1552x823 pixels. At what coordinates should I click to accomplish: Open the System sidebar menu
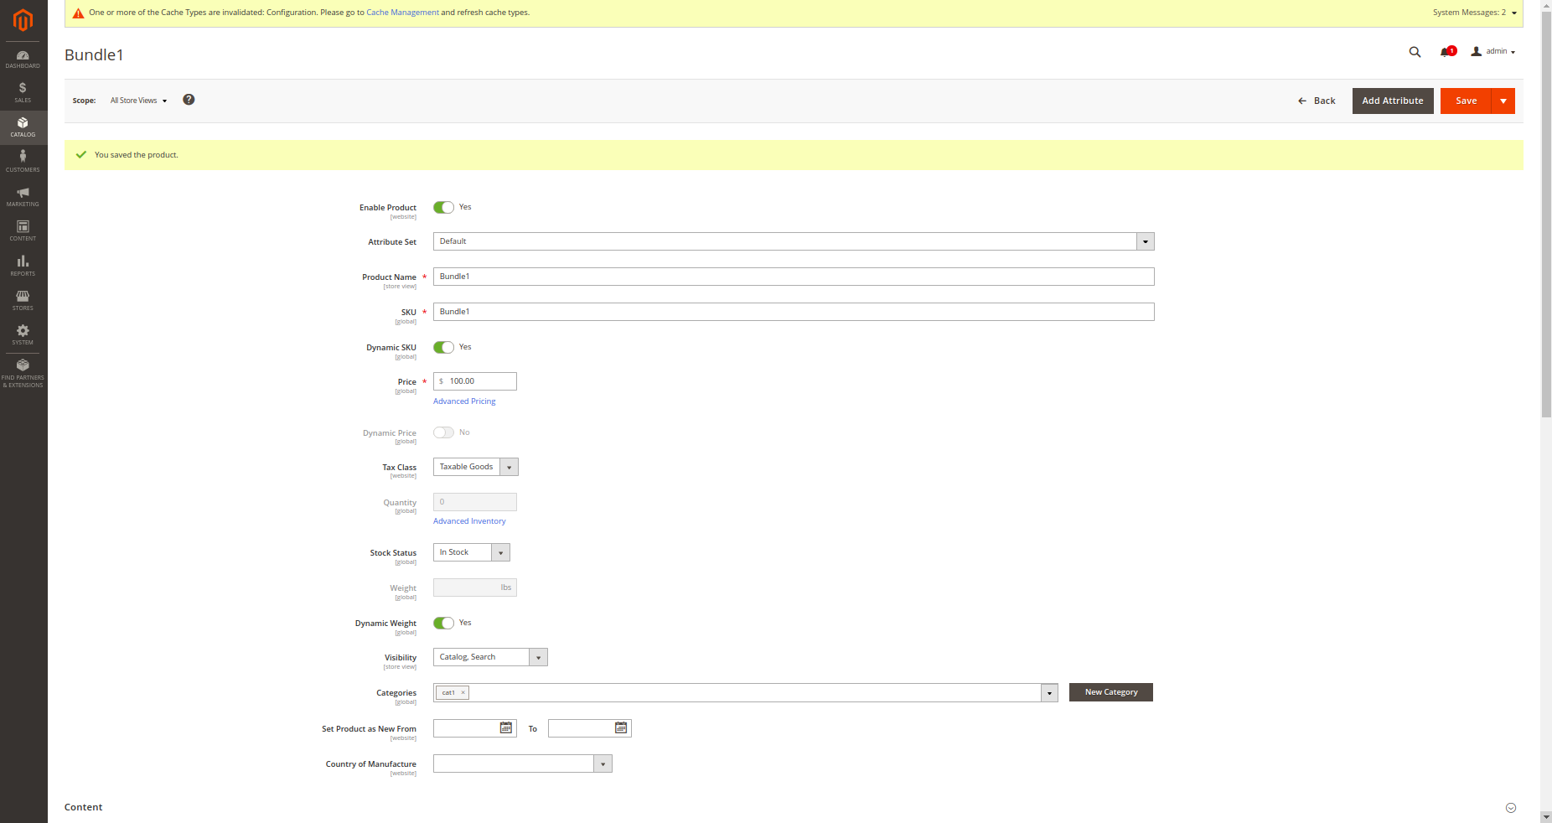[x=23, y=334]
